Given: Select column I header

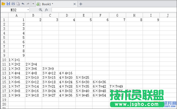Looking at the screenshot, I should 151,15.
